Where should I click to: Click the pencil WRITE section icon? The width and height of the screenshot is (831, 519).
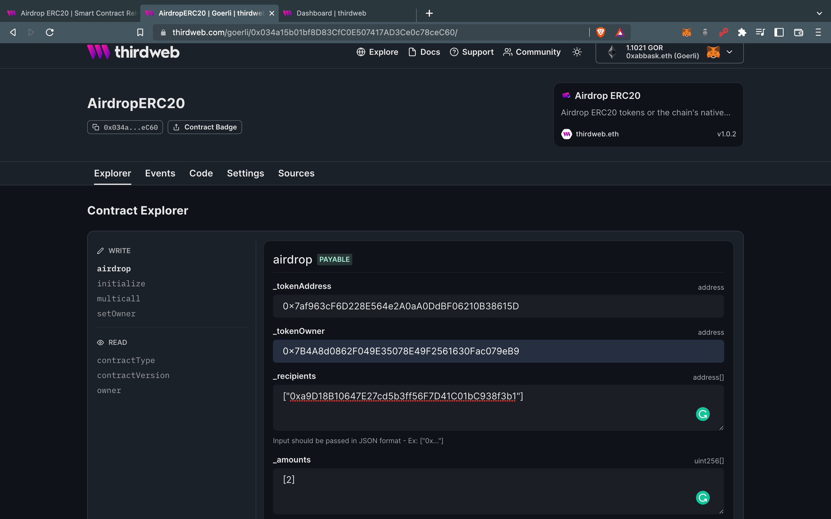(101, 250)
